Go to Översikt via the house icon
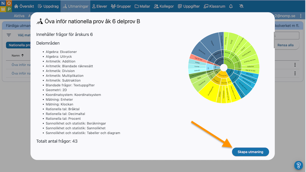The width and height of the screenshot is (306, 172). [x=16, y=6]
